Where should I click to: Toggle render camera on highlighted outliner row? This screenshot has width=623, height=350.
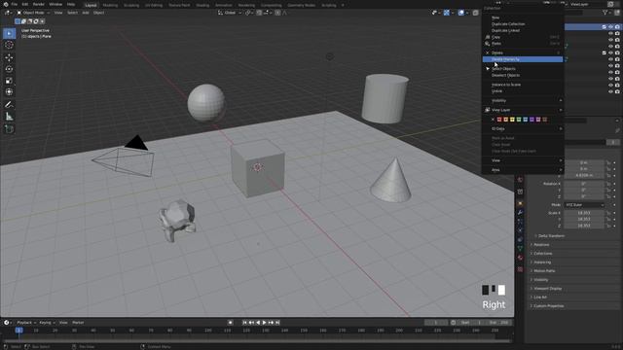617,27
